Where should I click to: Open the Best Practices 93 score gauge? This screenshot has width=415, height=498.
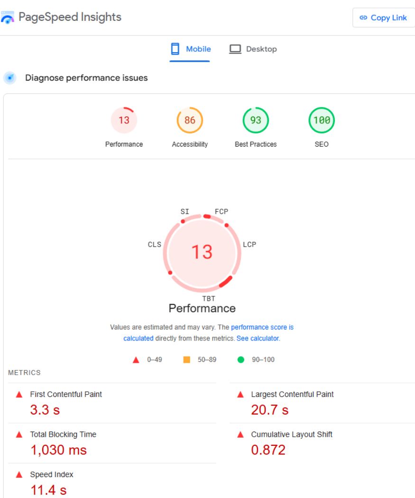[256, 120]
